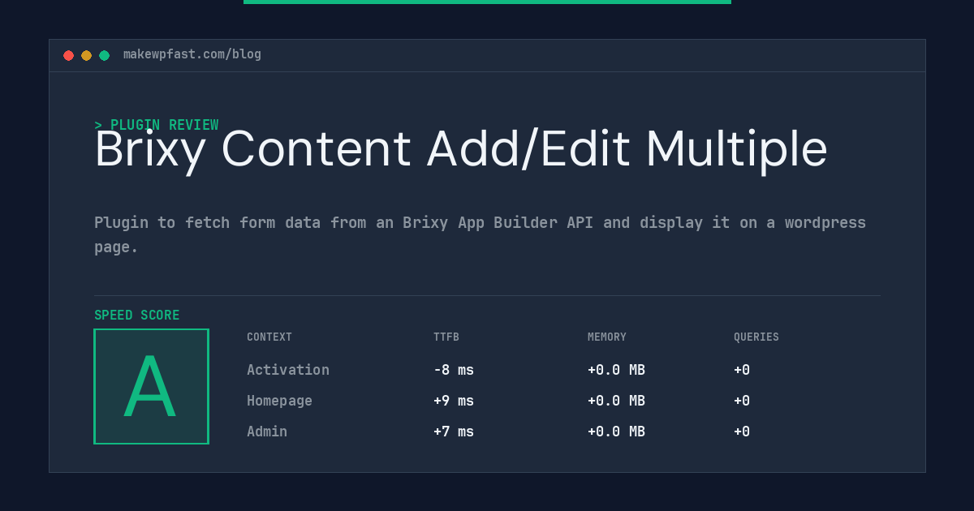Click the 'Brixy Content Add/Edit Multiple' title

pyautogui.click(x=461, y=149)
